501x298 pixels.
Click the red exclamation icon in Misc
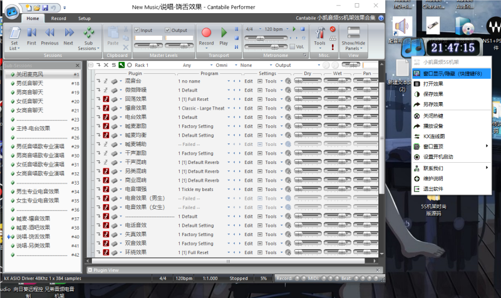tap(333, 47)
